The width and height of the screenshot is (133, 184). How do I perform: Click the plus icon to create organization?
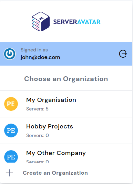click(9, 173)
